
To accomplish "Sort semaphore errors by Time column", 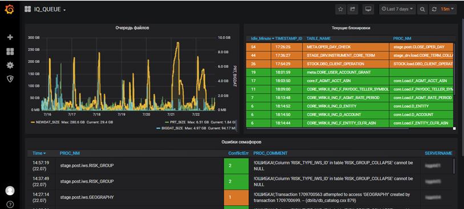I will (39, 153).
